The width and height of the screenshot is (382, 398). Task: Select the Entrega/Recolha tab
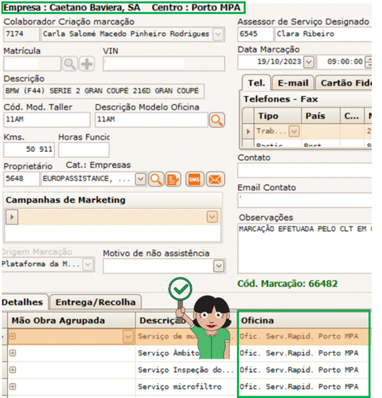[96, 302]
